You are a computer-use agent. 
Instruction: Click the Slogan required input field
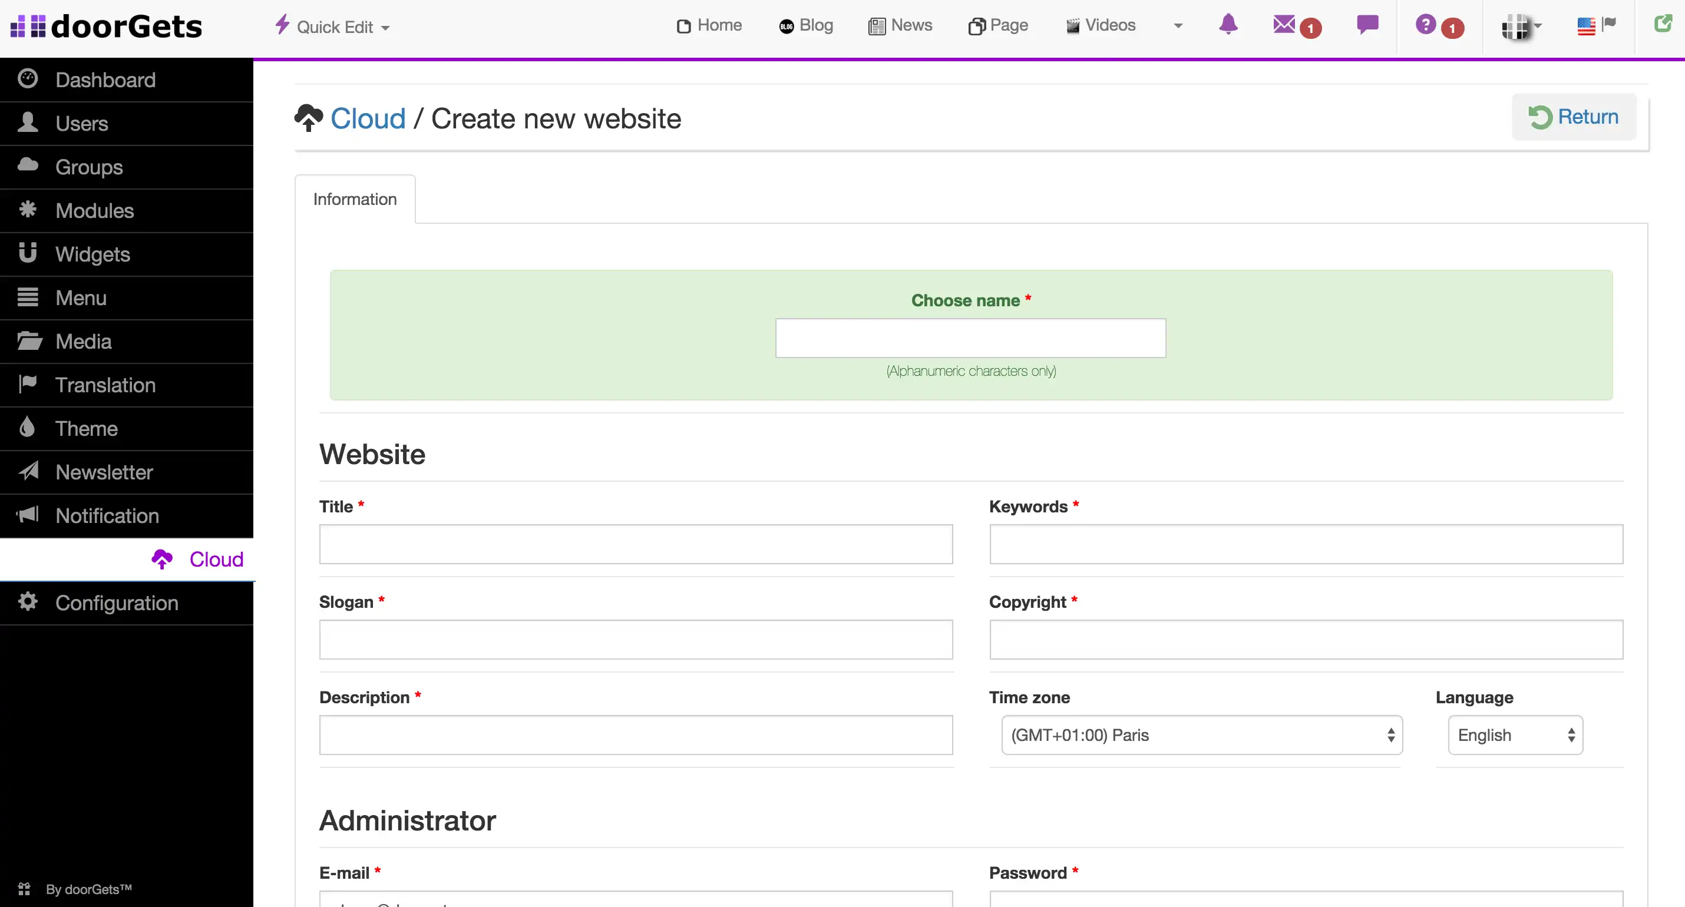[635, 639]
